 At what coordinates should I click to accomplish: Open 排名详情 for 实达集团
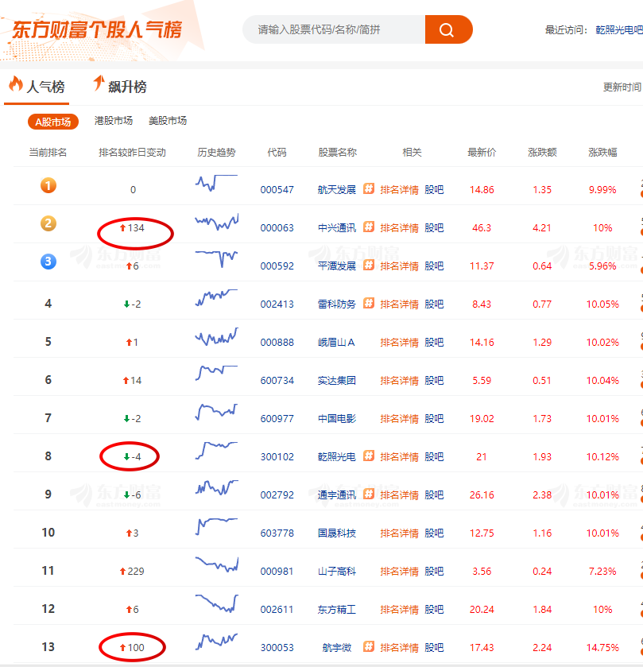click(x=399, y=380)
